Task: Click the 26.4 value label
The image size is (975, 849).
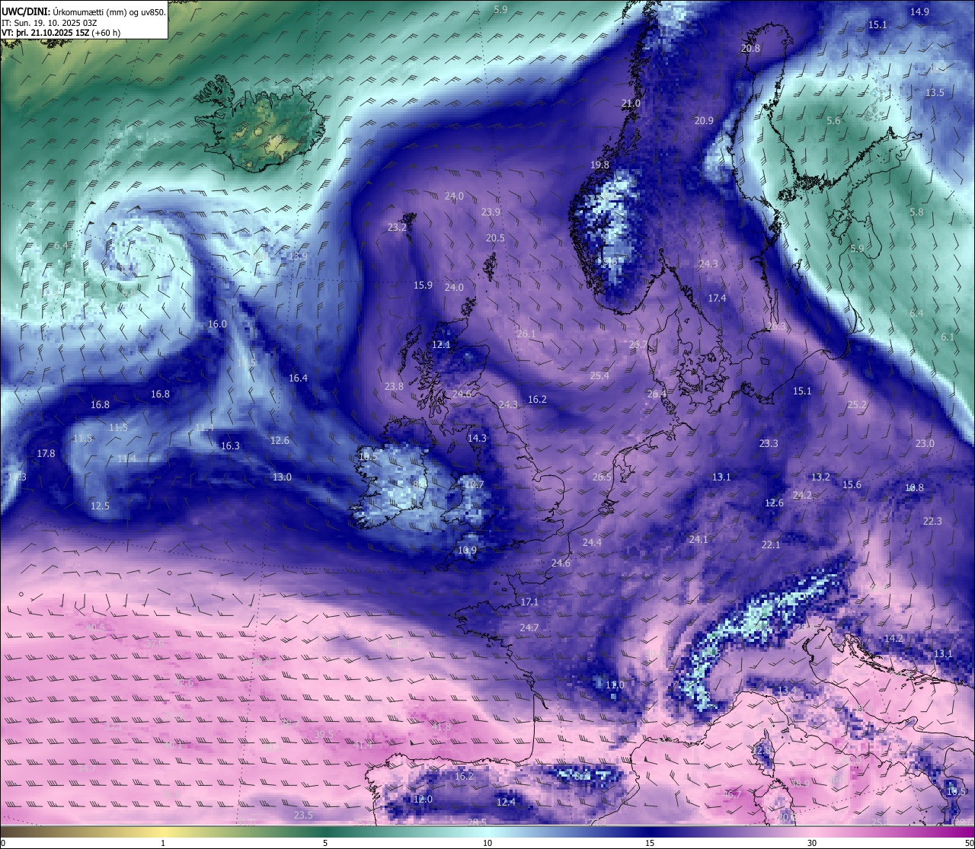Action: pos(657,394)
